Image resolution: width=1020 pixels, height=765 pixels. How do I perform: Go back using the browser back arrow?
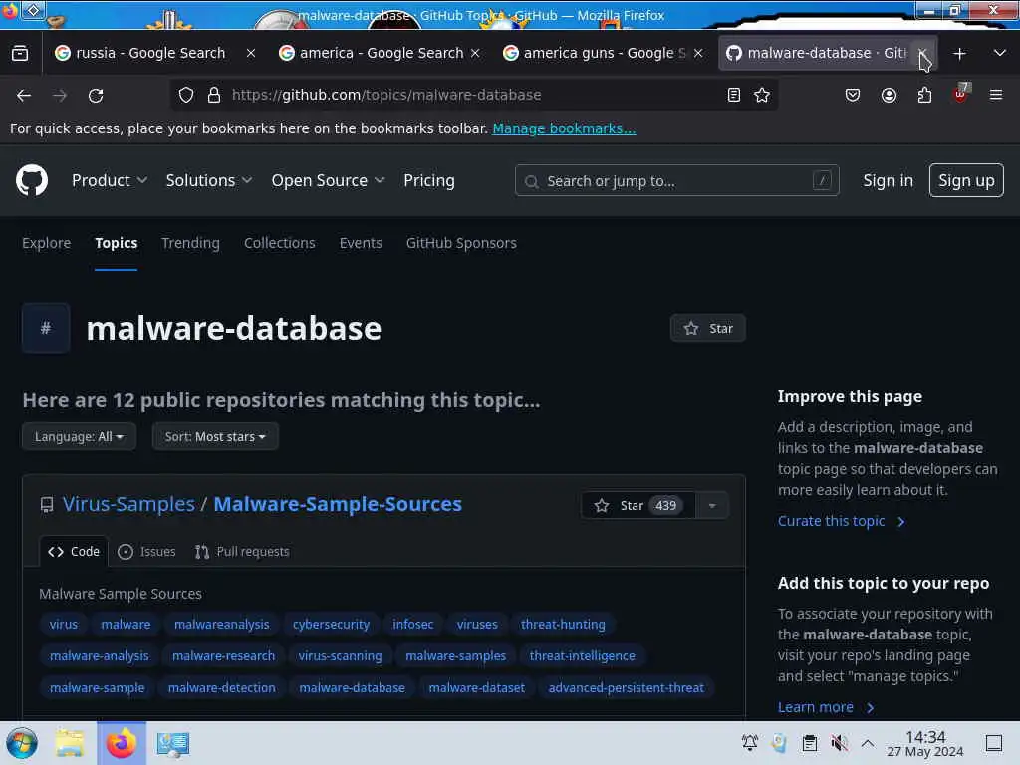[x=24, y=96]
